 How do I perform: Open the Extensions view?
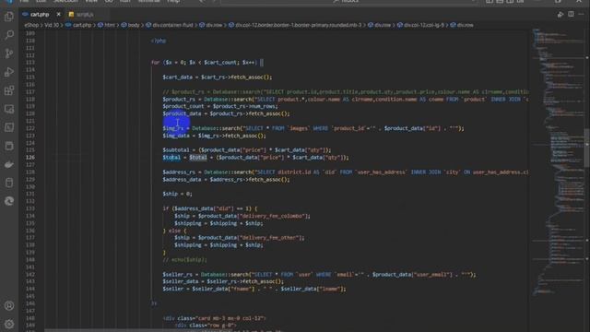9,90
